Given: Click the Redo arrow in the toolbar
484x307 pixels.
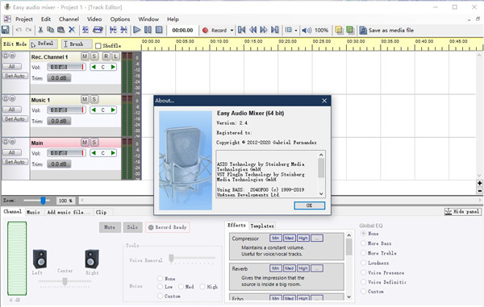Looking at the screenshot, I should click(28, 30).
